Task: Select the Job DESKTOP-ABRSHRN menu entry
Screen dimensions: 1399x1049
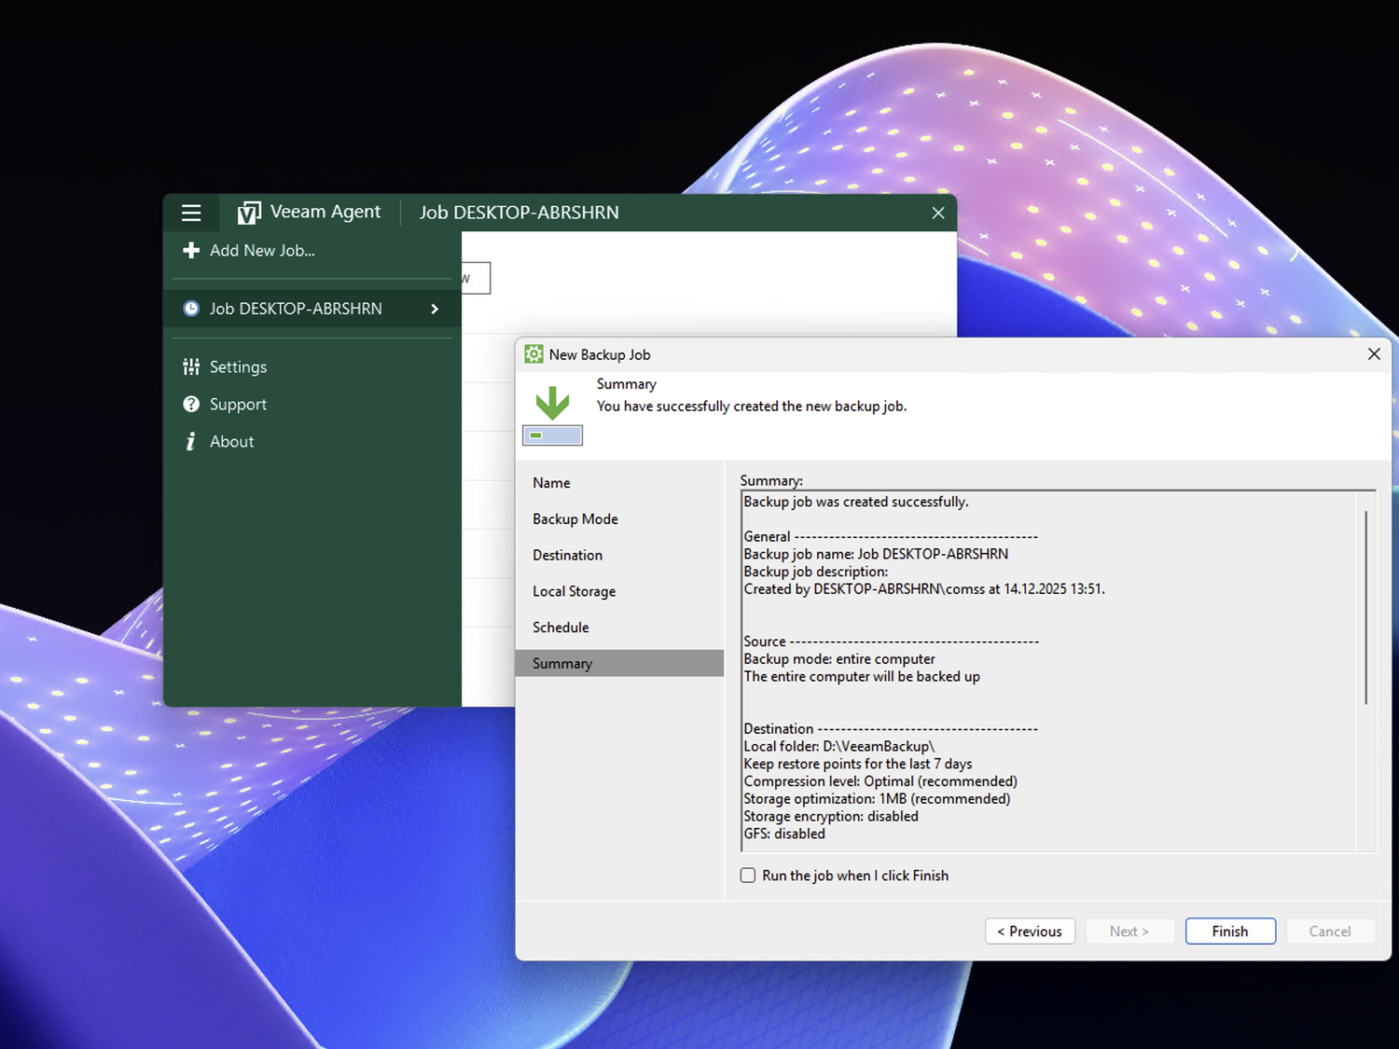Action: coord(312,309)
